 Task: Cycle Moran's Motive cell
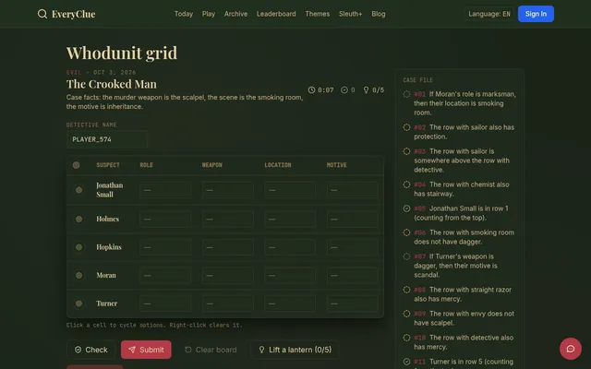pos(353,276)
